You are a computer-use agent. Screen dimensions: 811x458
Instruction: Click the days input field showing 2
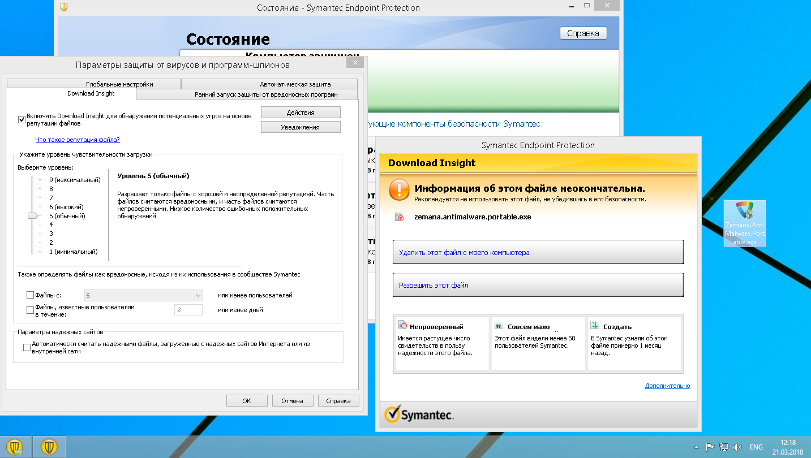(188, 310)
